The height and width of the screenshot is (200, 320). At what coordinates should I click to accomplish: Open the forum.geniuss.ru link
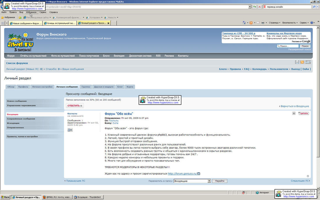click(182, 174)
